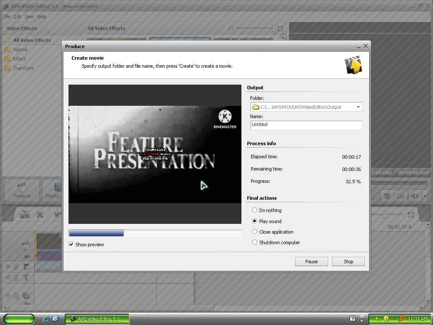
Task: Click the volume speaker icon under preview
Action: pos(414,196)
